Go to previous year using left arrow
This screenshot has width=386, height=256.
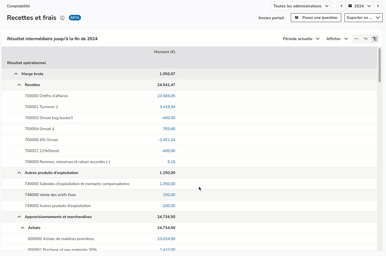click(x=341, y=6)
